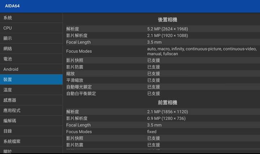260x154 pixels.
Task: Click the 5.2 MP rear camera resolution row
Action: coord(161,29)
